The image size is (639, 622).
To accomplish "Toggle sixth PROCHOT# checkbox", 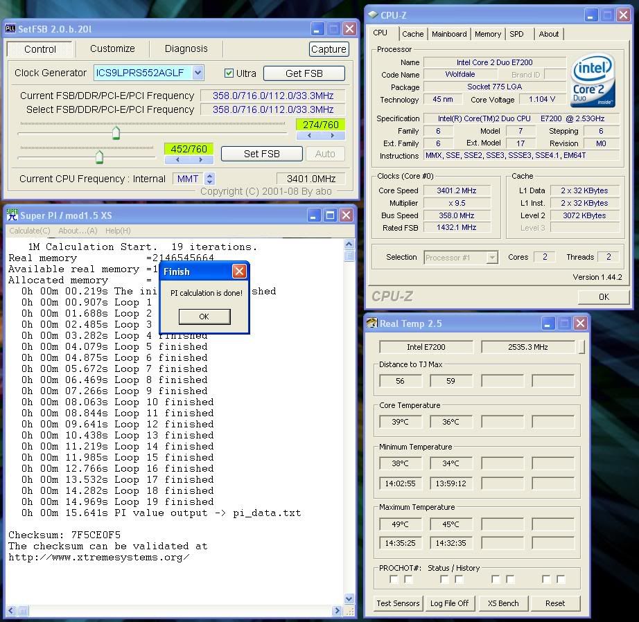I will (x=510, y=579).
